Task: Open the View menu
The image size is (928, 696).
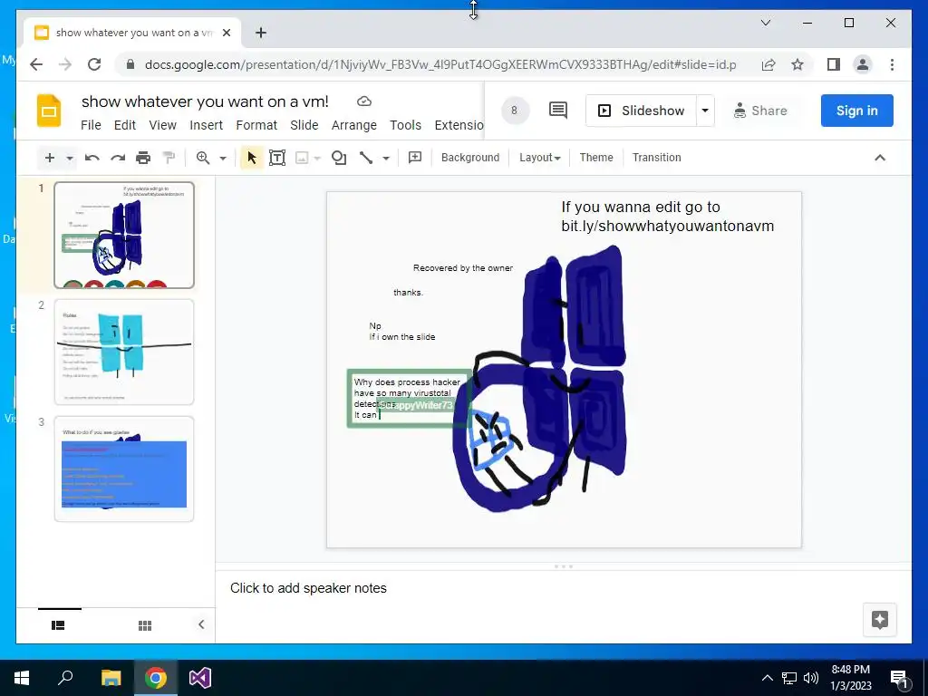Action: (x=162, y=125)
